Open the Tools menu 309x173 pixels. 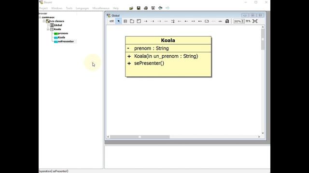69,8
